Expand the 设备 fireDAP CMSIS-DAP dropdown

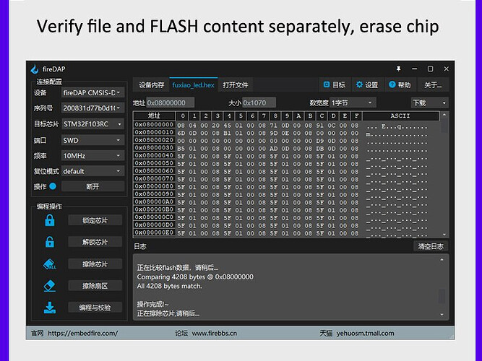point(92,92)
